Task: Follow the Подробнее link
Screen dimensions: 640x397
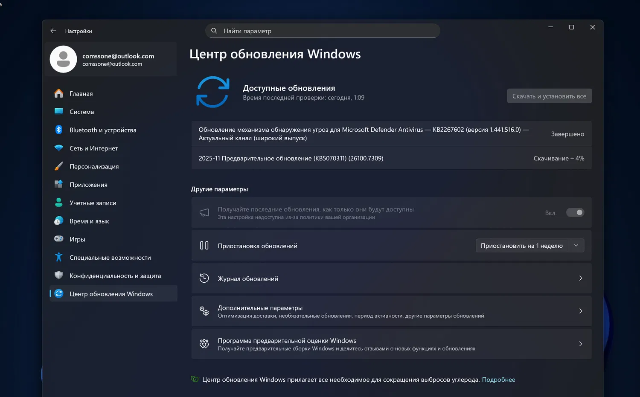Action: 498,380
